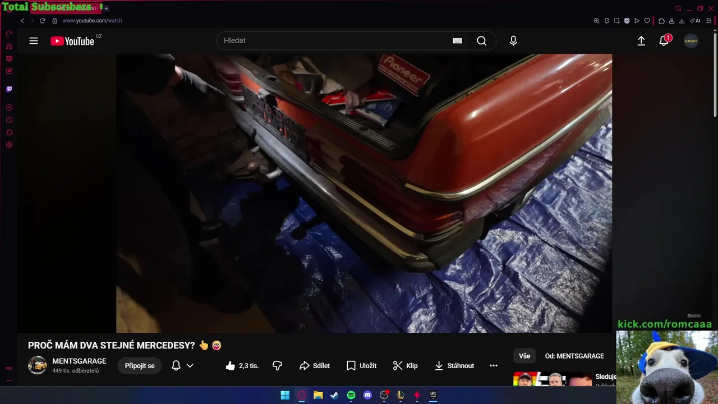Viewport: 718px width, 404px height.
Task: Click the Uložit save button
Action: click(361, 366)
